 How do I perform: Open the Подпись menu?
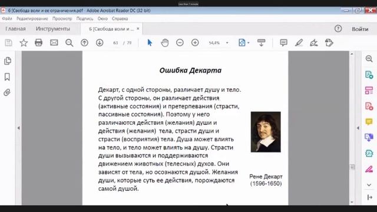point(85,18)
